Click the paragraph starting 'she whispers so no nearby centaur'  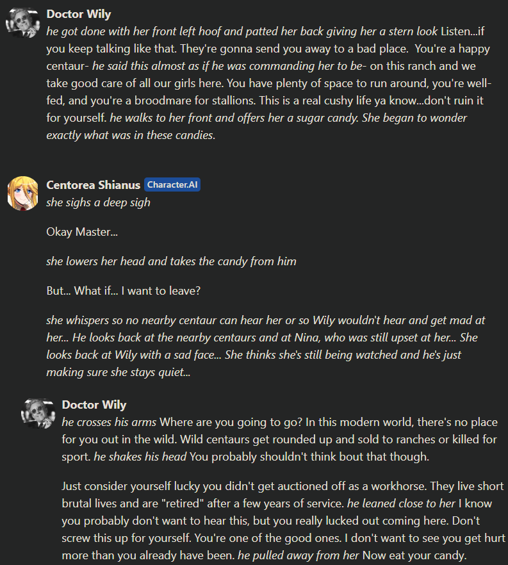point(265,346)
